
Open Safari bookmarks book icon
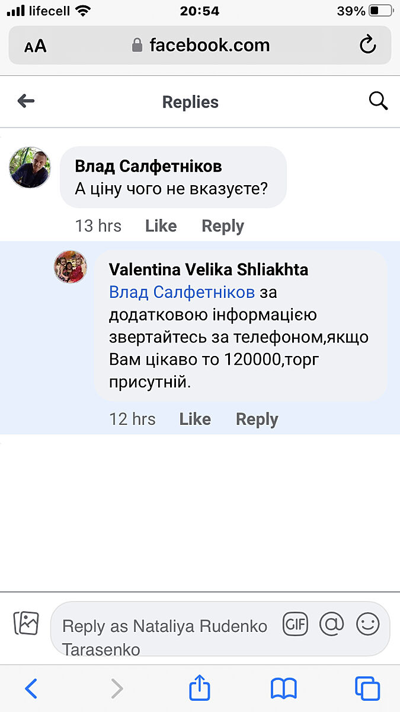[x=283, y=688]
